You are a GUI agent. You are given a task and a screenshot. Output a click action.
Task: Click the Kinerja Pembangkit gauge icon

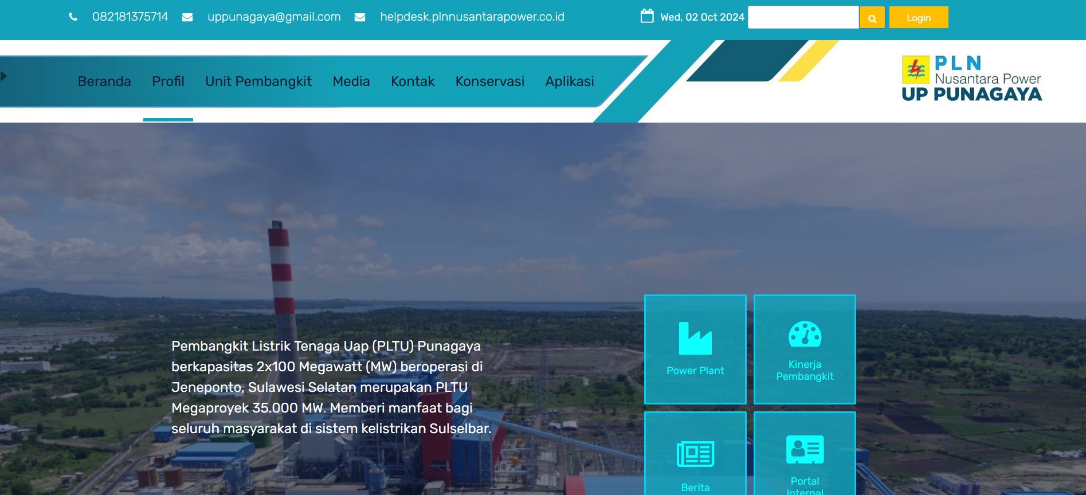point(805,334)
